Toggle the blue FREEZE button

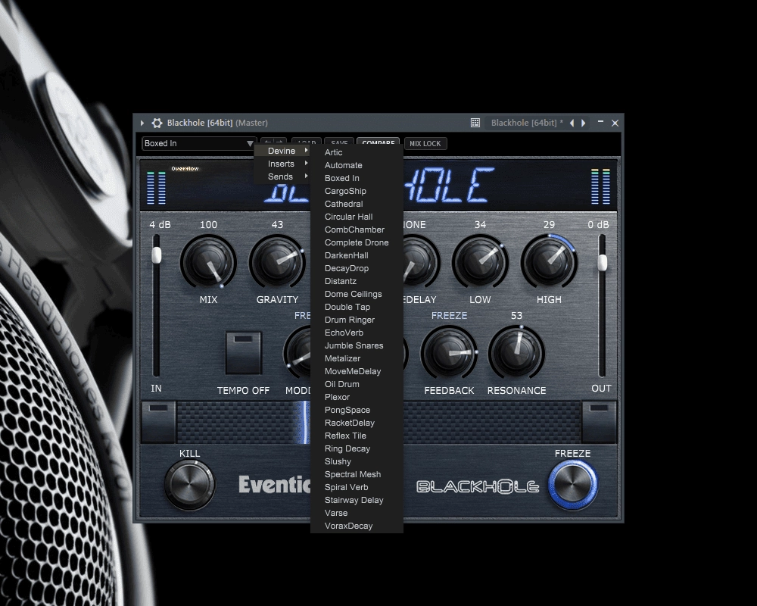click(x=572, y=485)
